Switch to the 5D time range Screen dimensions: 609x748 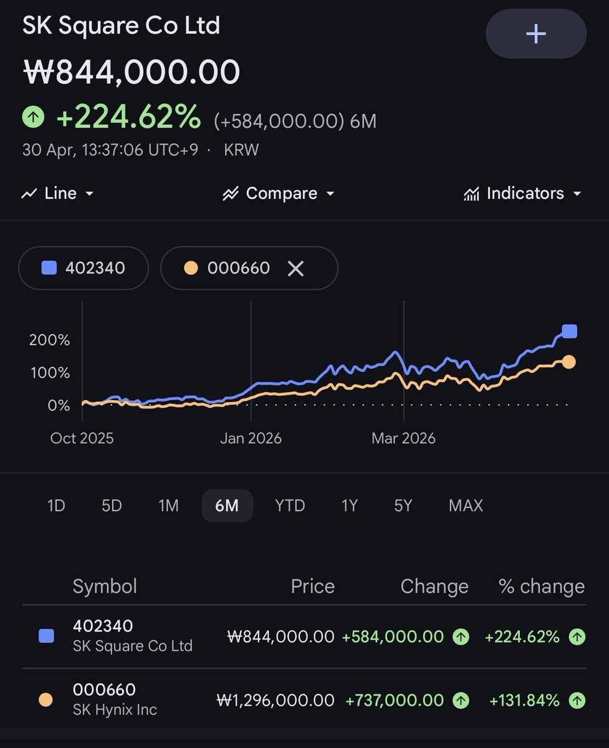112,505
